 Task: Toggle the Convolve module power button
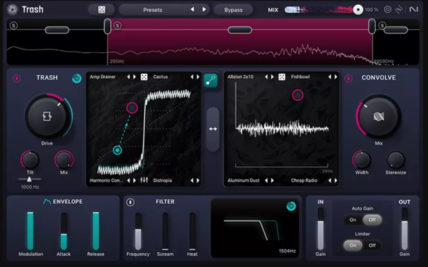point(348,78)
